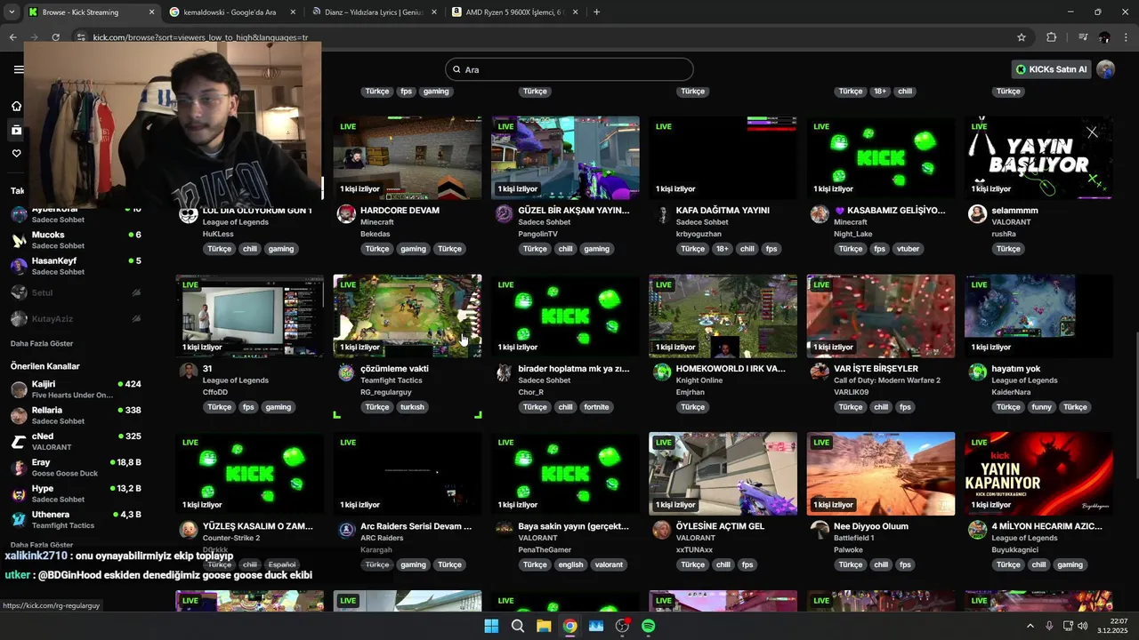The width and height of the screenshot is (1139, 640).
Task: Open HARDCORE DEVAM Minecraft stream thumbnail
Action: pyautogui.click(x=408, y=158)
